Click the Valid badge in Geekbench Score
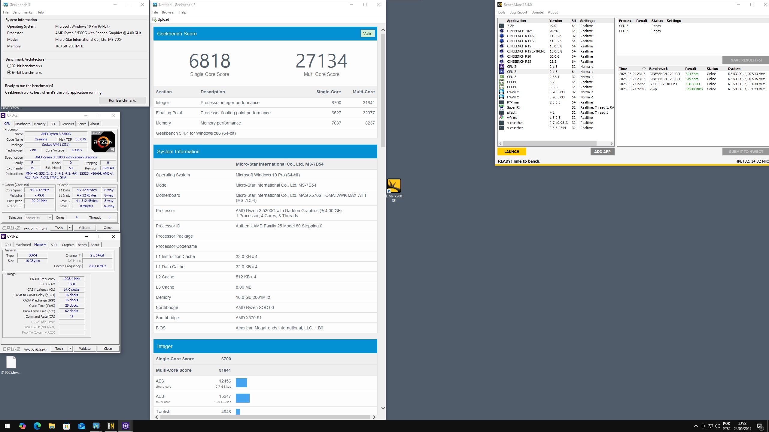This screenshot has height=432, width=769. (367, 34)
